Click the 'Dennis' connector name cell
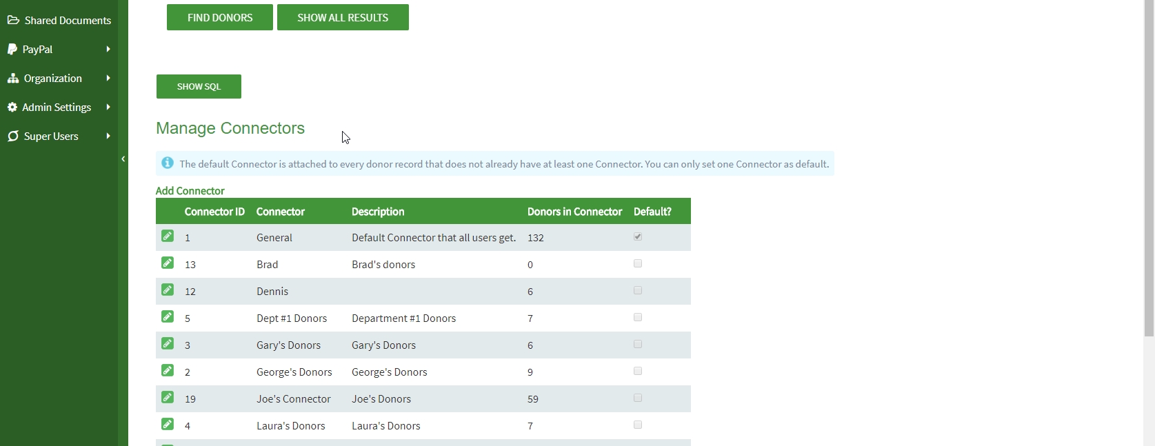 pyautogui.click(x=272, y=292)
